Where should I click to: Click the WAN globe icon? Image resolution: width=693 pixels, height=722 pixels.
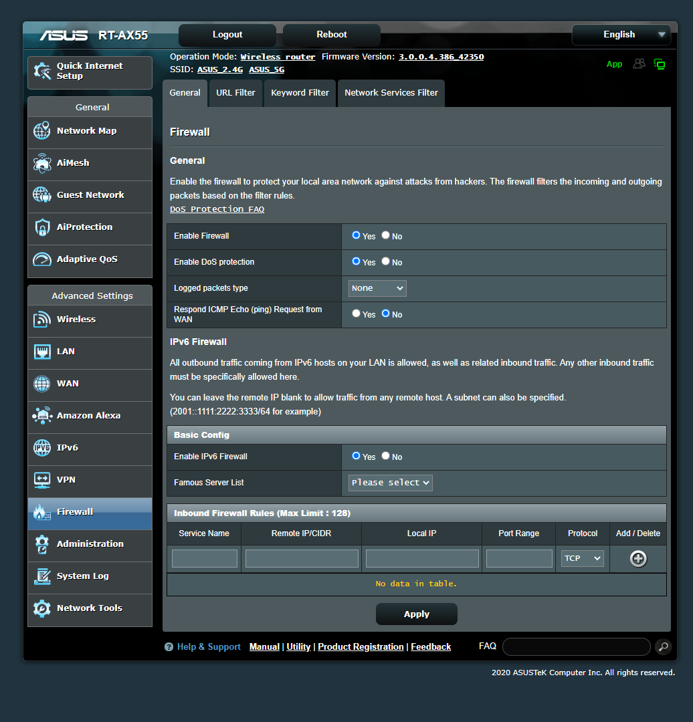coord(42,384)
